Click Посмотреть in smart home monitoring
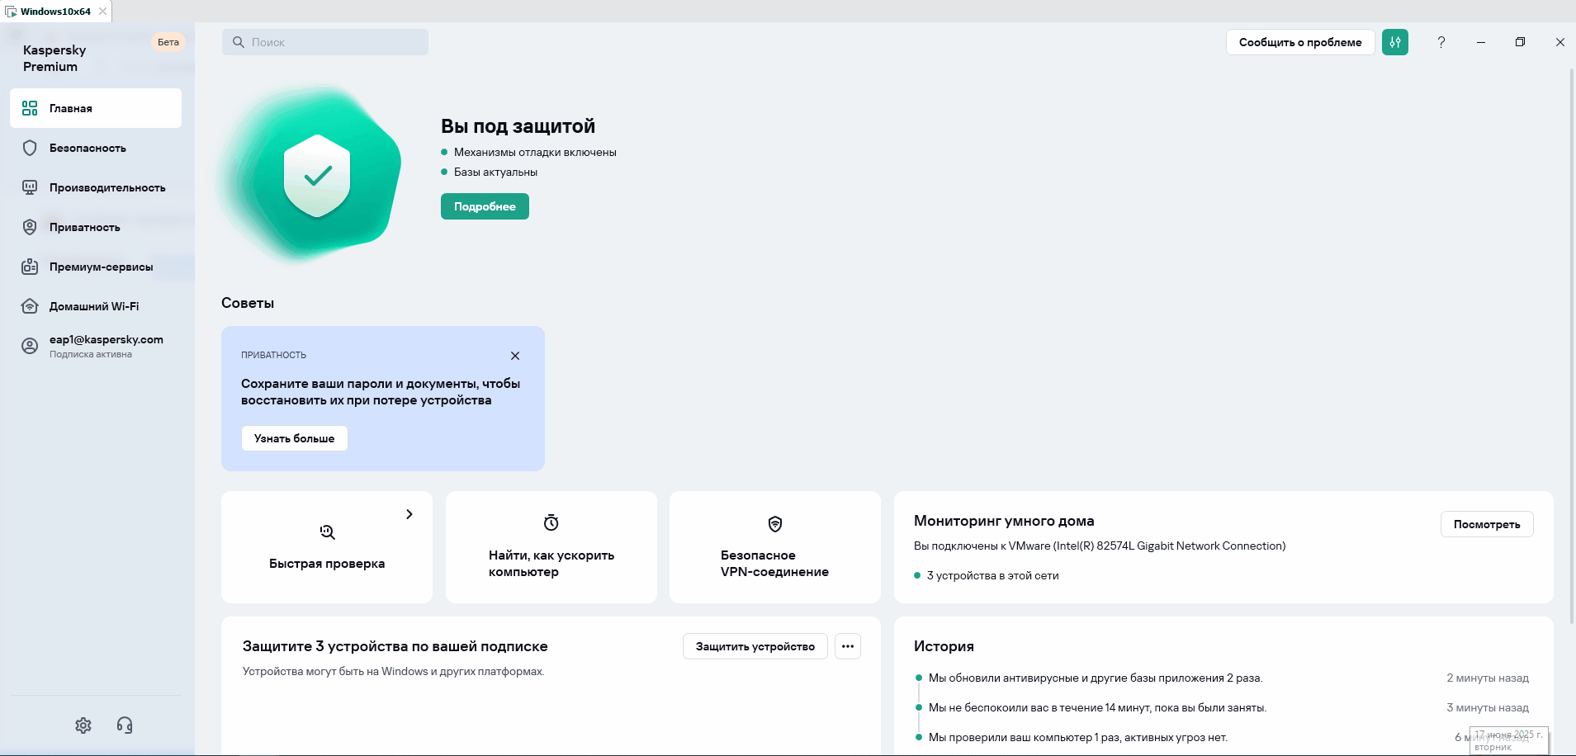Image resolution: width=1576 pixels, height=756 pixels. coord(1487,524)
